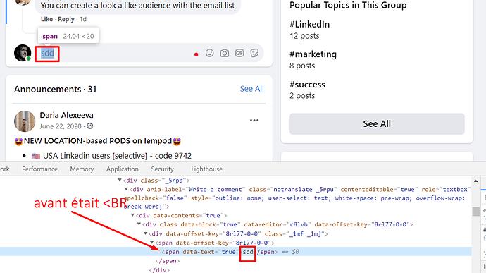486x273 pixels.
Task: Open the #marketing topic
Action: pyautogui.click(x=313, y=54)
